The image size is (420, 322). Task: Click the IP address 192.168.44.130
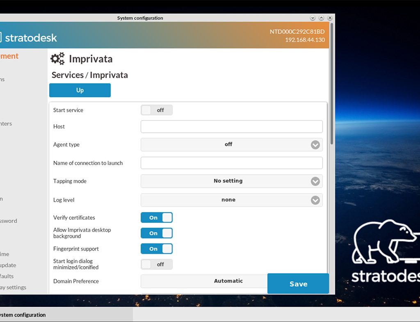pos(305,40)
